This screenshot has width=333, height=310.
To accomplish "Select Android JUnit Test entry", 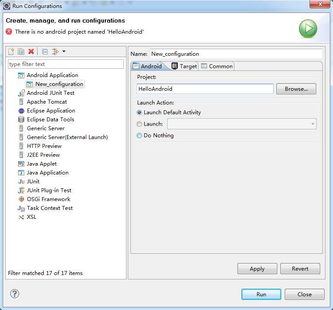I will tap(50, 93).
